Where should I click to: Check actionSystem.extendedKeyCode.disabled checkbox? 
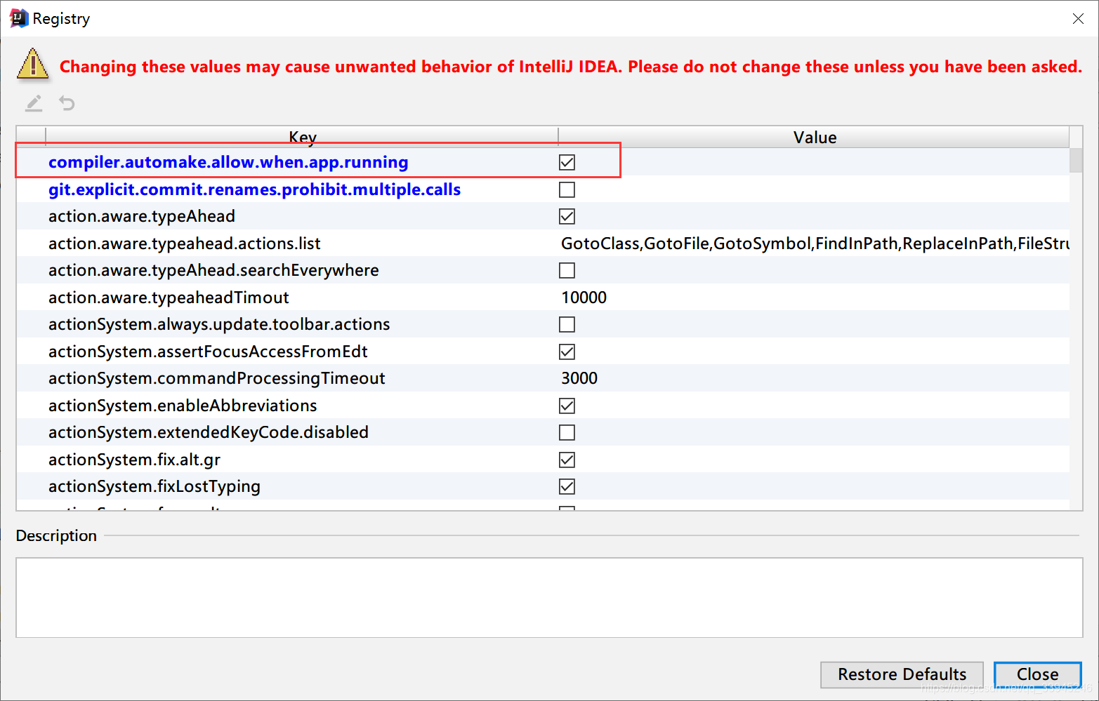click(x=567, y=432)
